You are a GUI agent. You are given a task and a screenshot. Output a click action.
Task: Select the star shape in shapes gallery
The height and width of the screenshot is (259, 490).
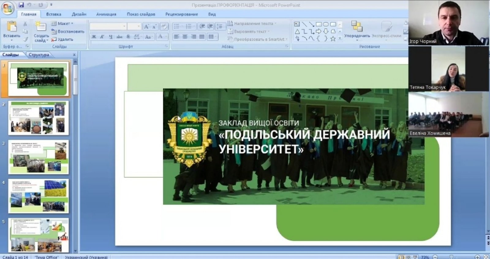tap(333, 38)
